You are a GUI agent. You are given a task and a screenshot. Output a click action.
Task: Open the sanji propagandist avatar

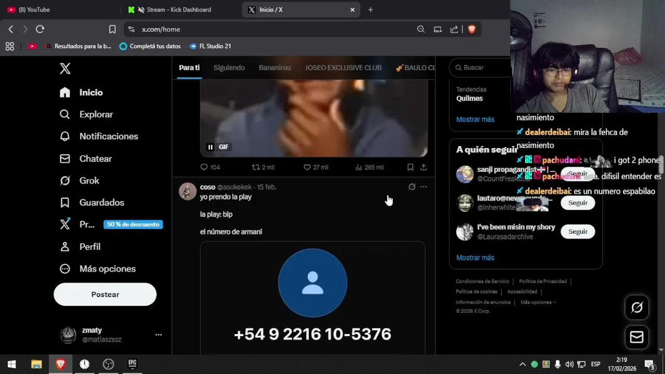(465, 174)
